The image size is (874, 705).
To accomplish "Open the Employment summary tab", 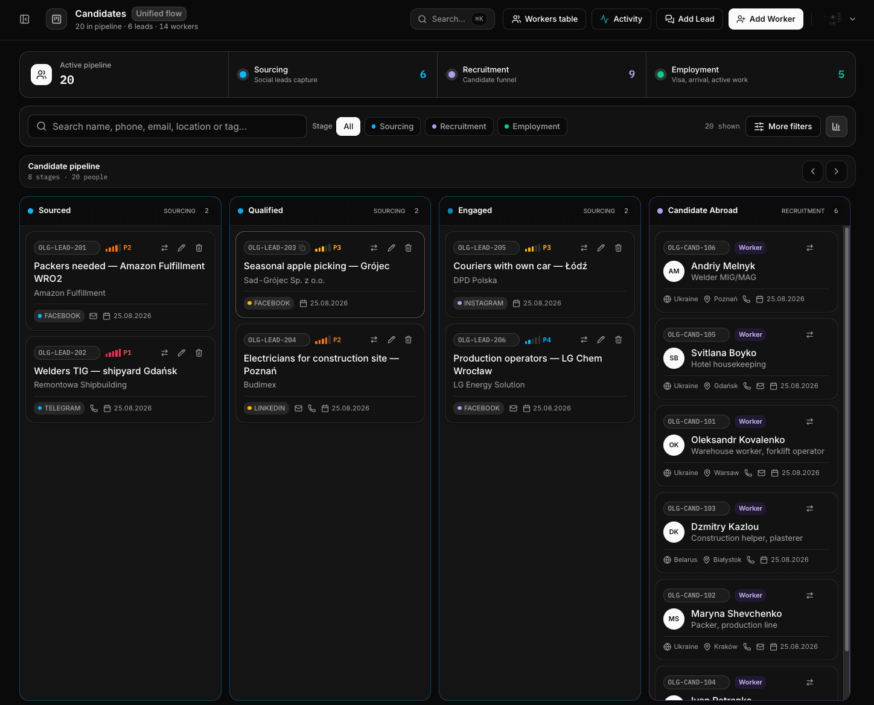I will [x=750, y=75].
